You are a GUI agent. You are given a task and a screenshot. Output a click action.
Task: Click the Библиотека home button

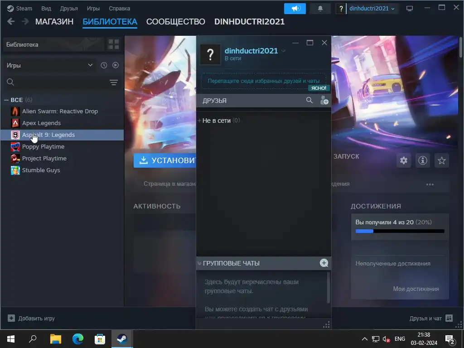pyautogui.click(x=53, y=45)
